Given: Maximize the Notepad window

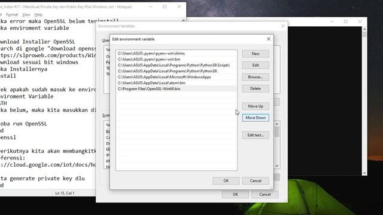Looking at the screenshot, I should tap(165, 7).
